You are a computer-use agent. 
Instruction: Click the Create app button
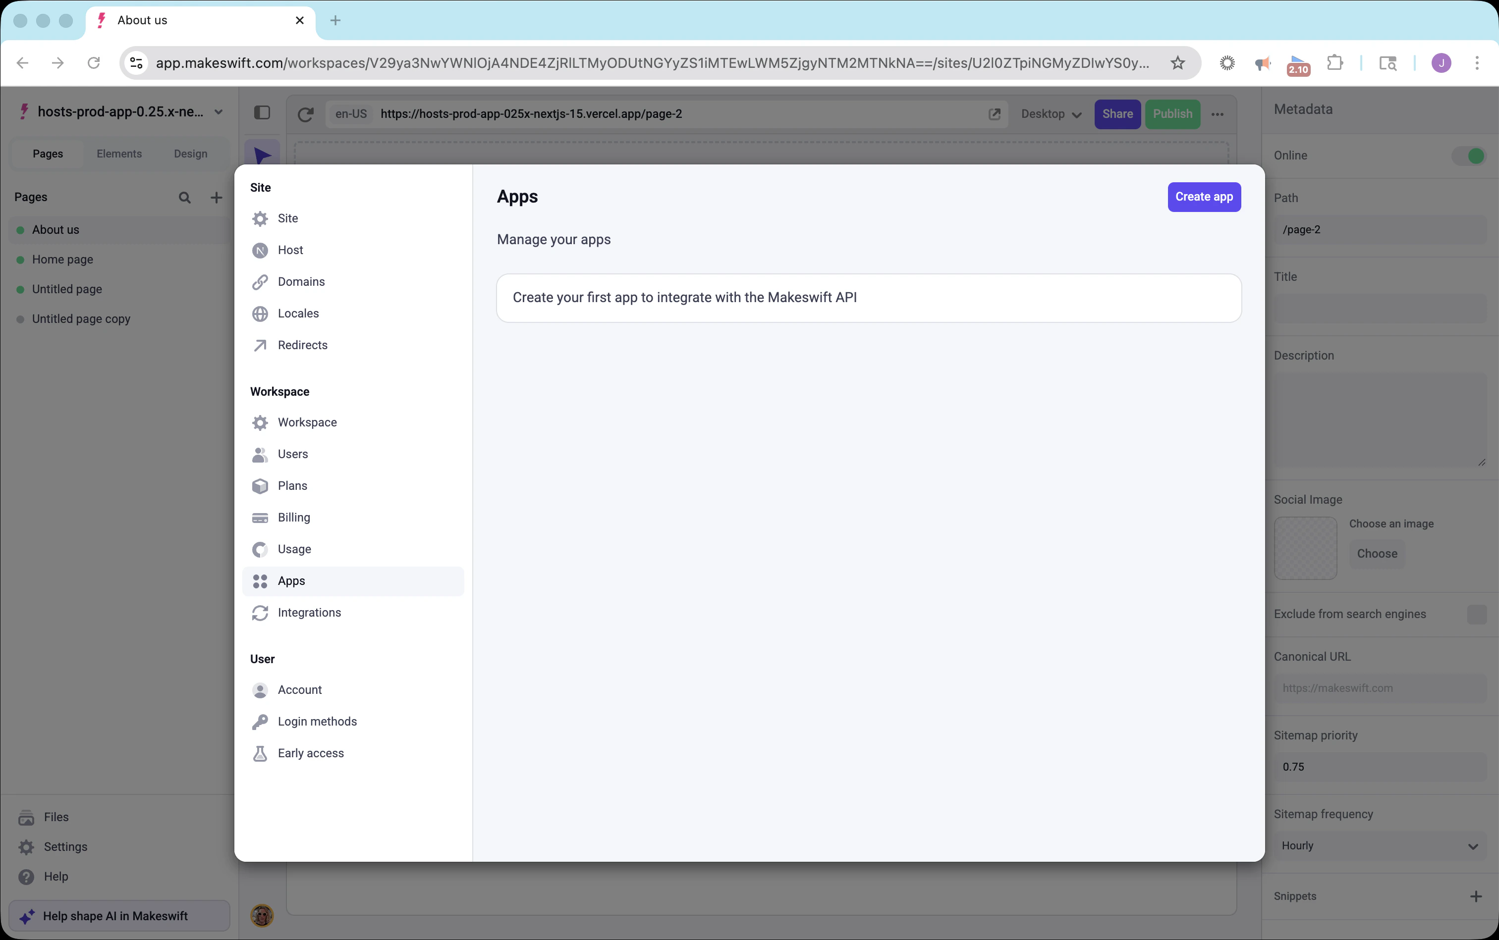(1203, 197)
